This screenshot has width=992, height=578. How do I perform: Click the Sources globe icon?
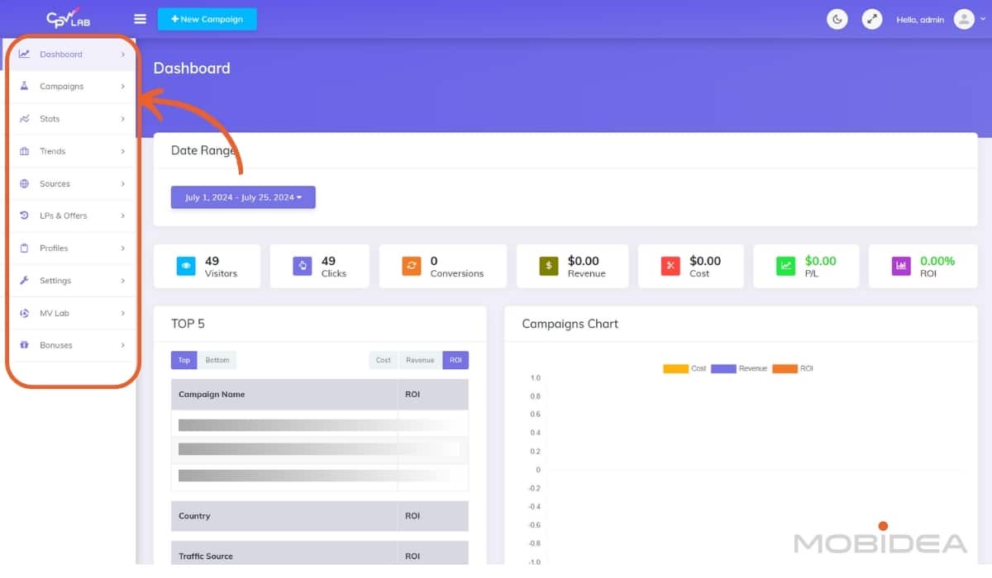pyautogui.click(x=24, y=183)
